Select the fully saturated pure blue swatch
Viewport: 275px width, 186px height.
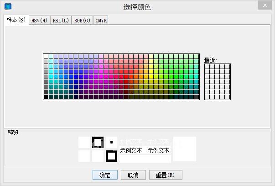pos(76,77)
